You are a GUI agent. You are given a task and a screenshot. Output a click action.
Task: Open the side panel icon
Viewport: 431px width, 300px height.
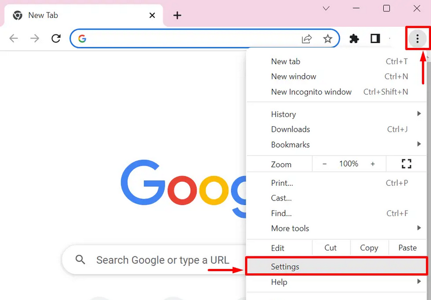pos(375,39)
